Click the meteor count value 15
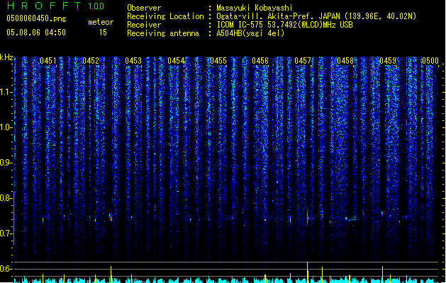This screenshot has height=283, width=446. pyautogui.click(x=103, y=33)
